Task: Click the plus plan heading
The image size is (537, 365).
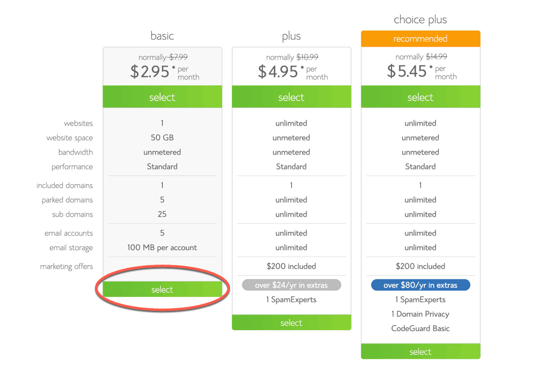Action: coord(291,36)
